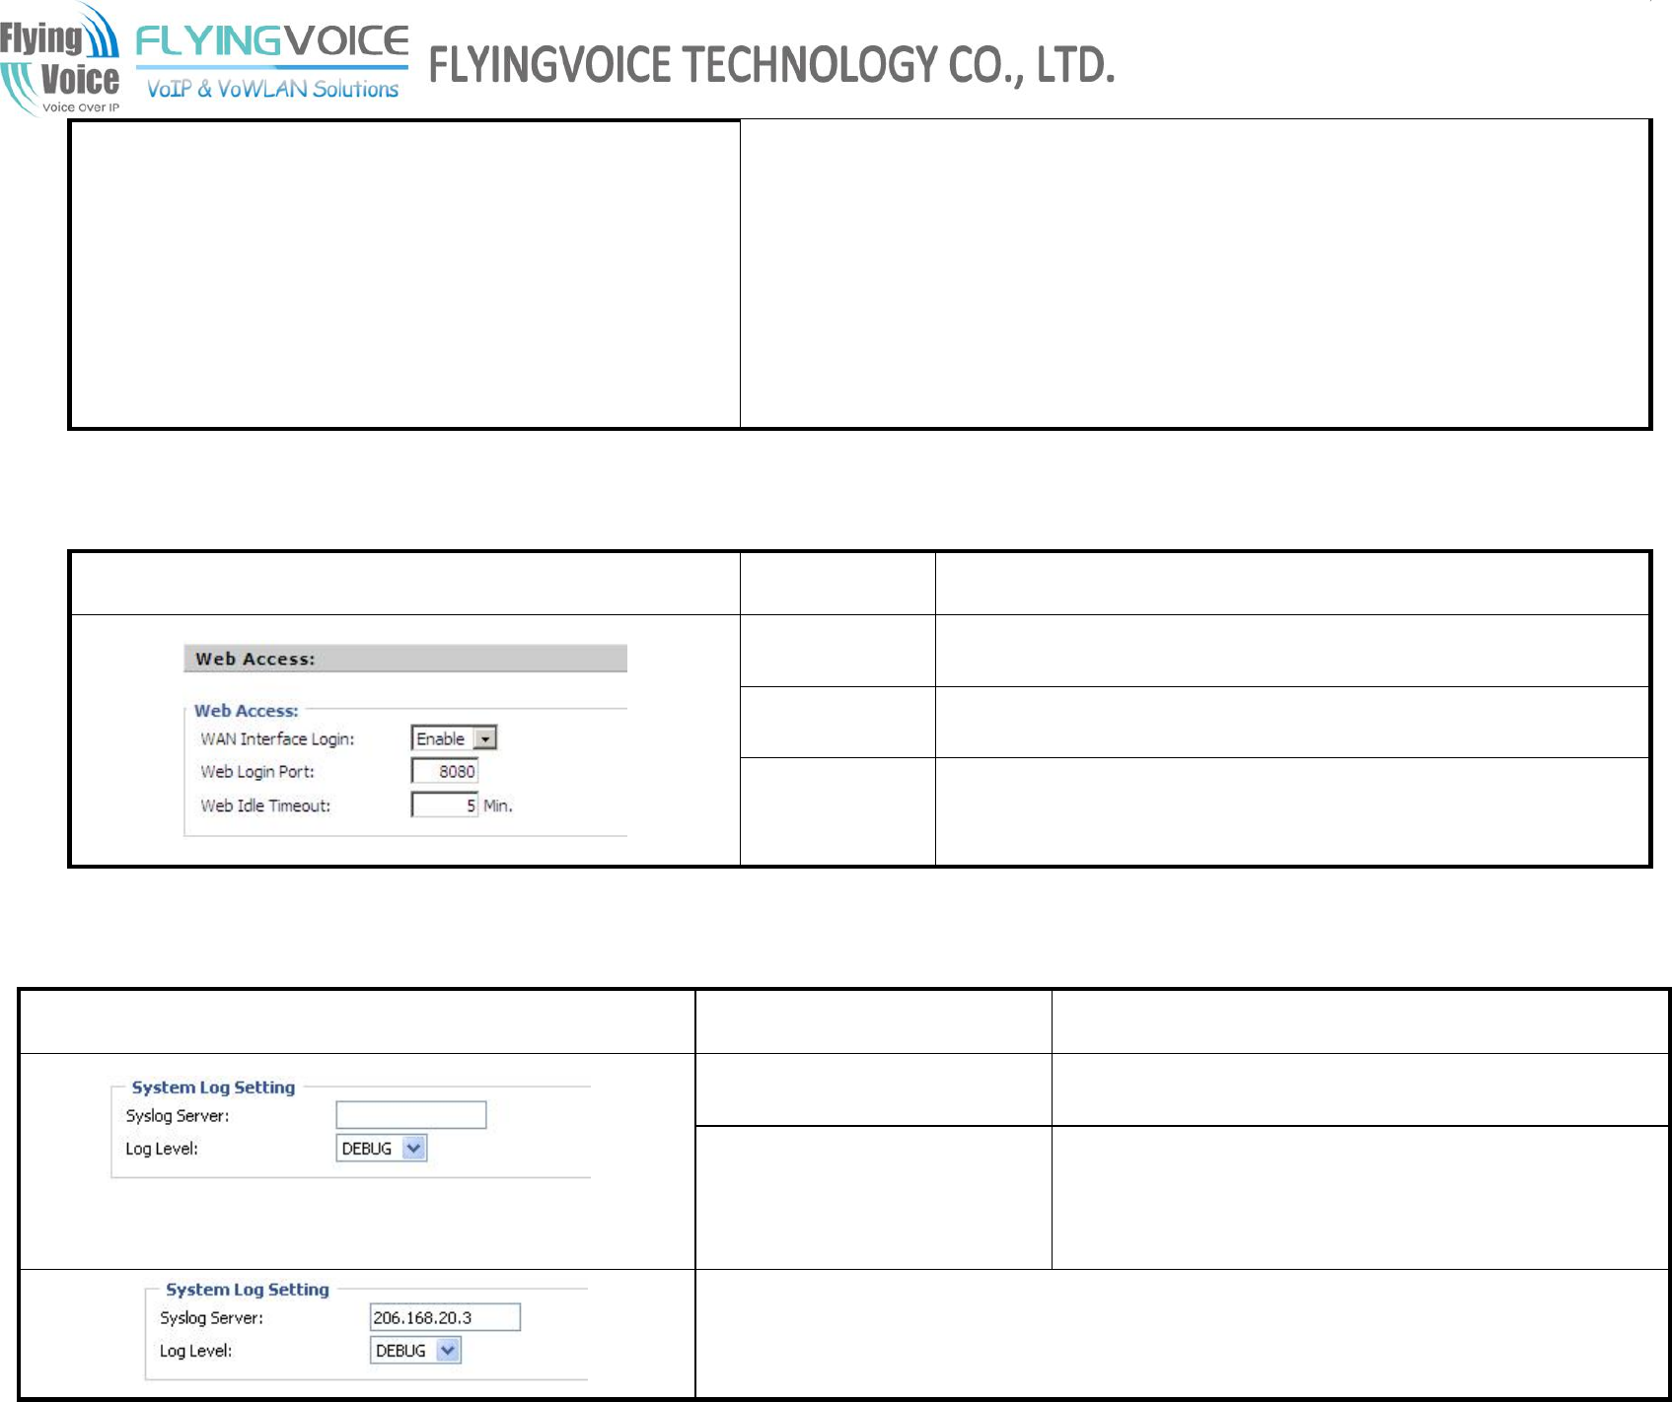Open Log Level dropdown below 206.168.20.3
1672x1402 pixels.
(416, 1351)
